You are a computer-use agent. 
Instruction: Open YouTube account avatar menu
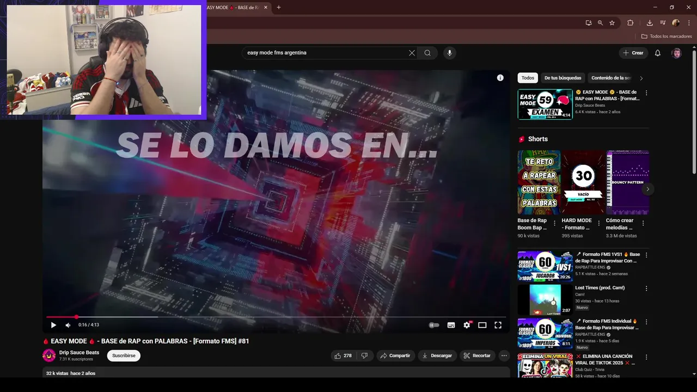[676, 53]
